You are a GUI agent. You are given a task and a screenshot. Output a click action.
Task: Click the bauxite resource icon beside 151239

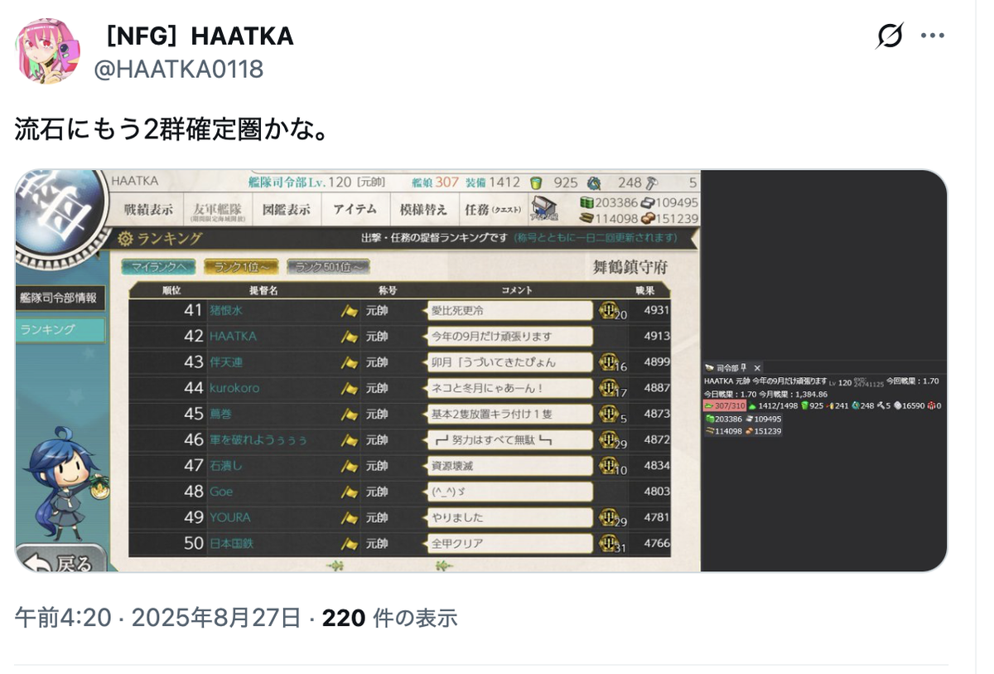(648, 219)
